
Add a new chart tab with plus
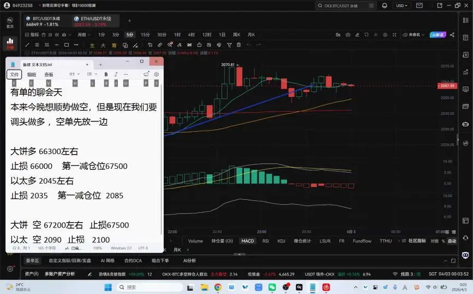pos(129,21)
